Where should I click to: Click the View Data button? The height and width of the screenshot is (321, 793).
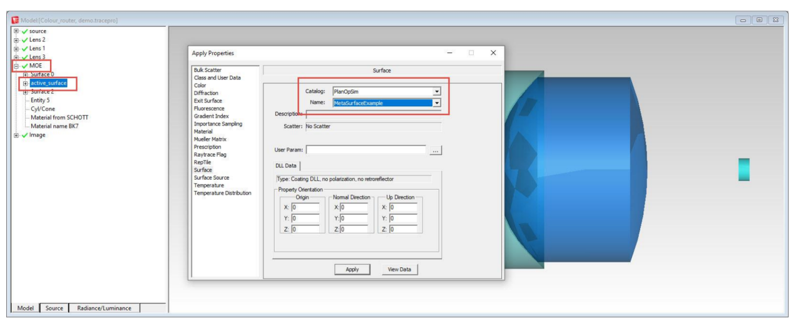click(399, 270)
